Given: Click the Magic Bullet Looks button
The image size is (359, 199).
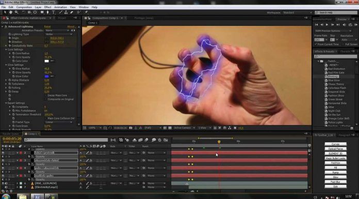Looking at the screenshot, I should click(335, 158).
